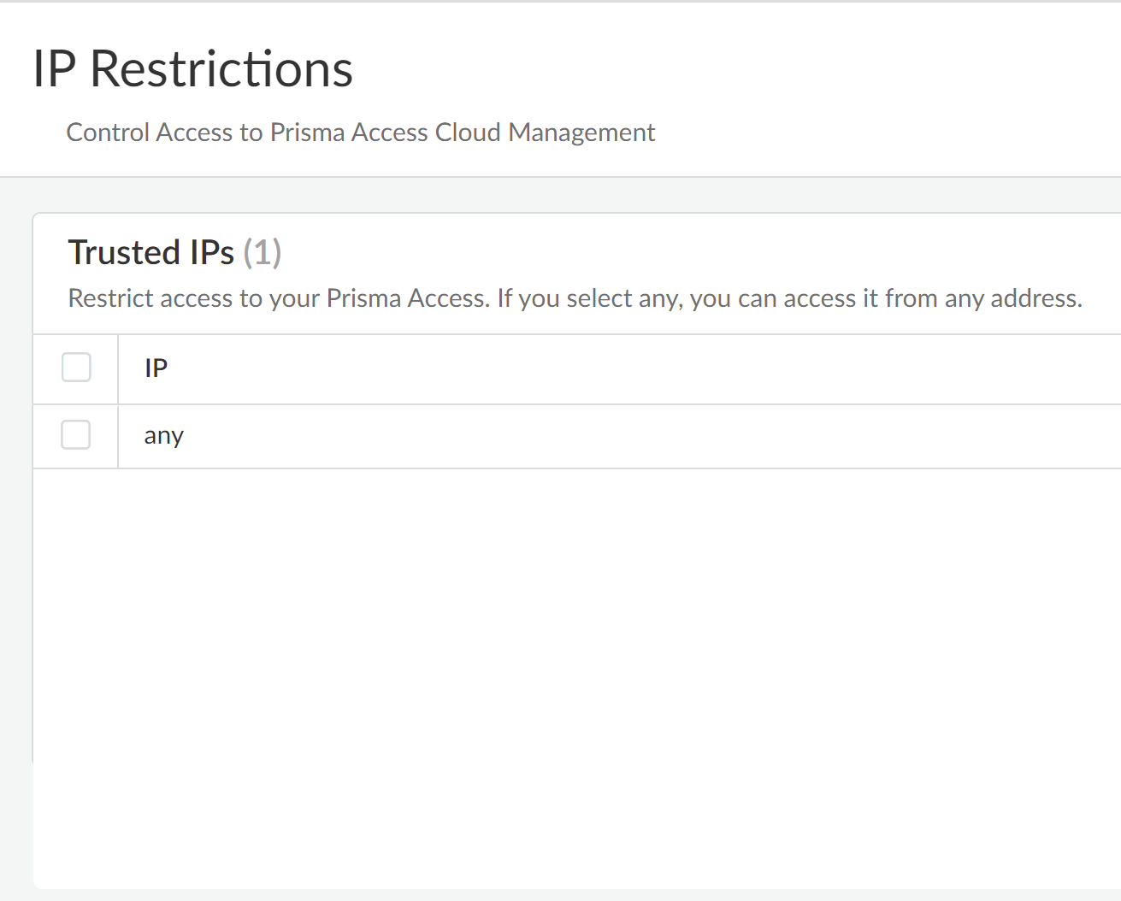Click the empty area below the any row
This screenshot has width=1121, height=901.
[x=573, y=667]
